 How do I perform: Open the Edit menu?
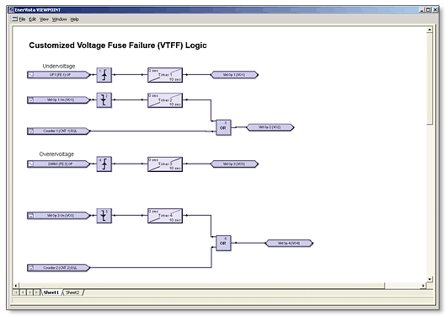[32, 19]
